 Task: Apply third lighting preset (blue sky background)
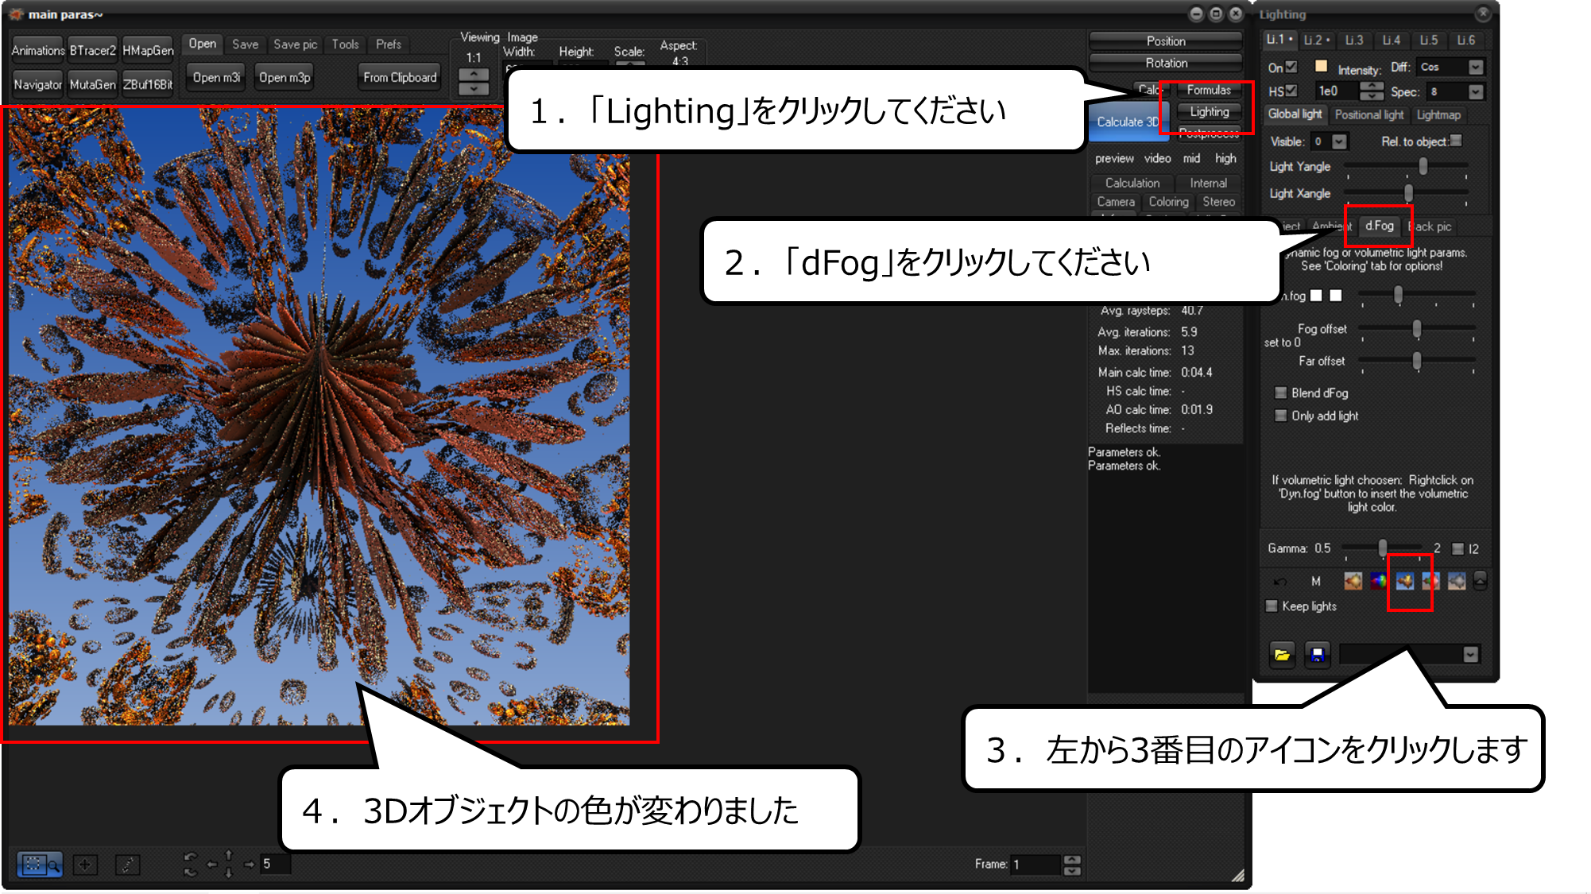tap(1405, 582)
